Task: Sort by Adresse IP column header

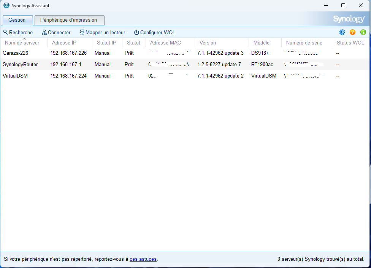Action: [x=70, y=43]
